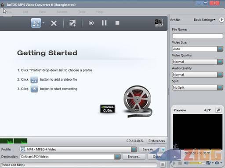This screenshot has width=225, height=168.
Task: Click the arrow next to Profile panel header
Action: pos(221,20)
